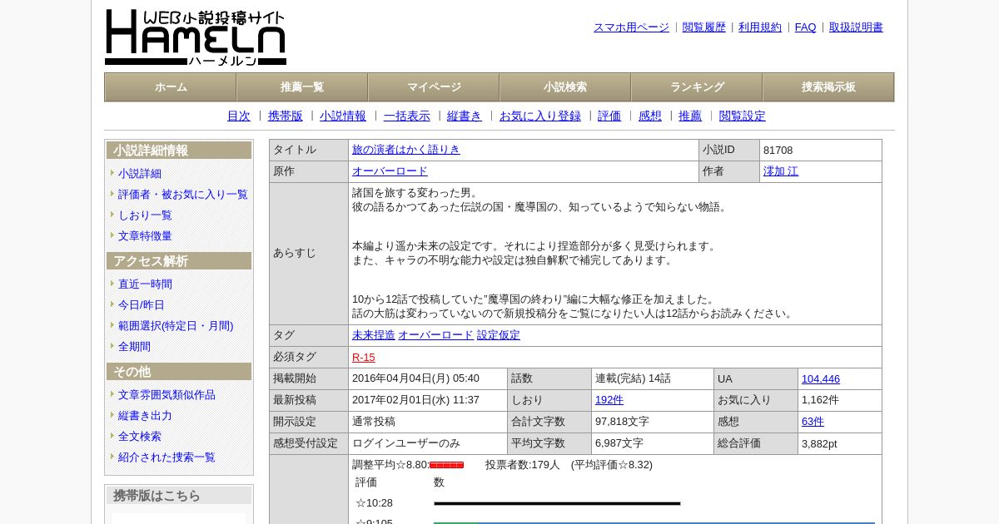Open novel title 旅の演者はかく語りき
The height and width of the screenshot is (524, 999).
(x=406, y=150)
